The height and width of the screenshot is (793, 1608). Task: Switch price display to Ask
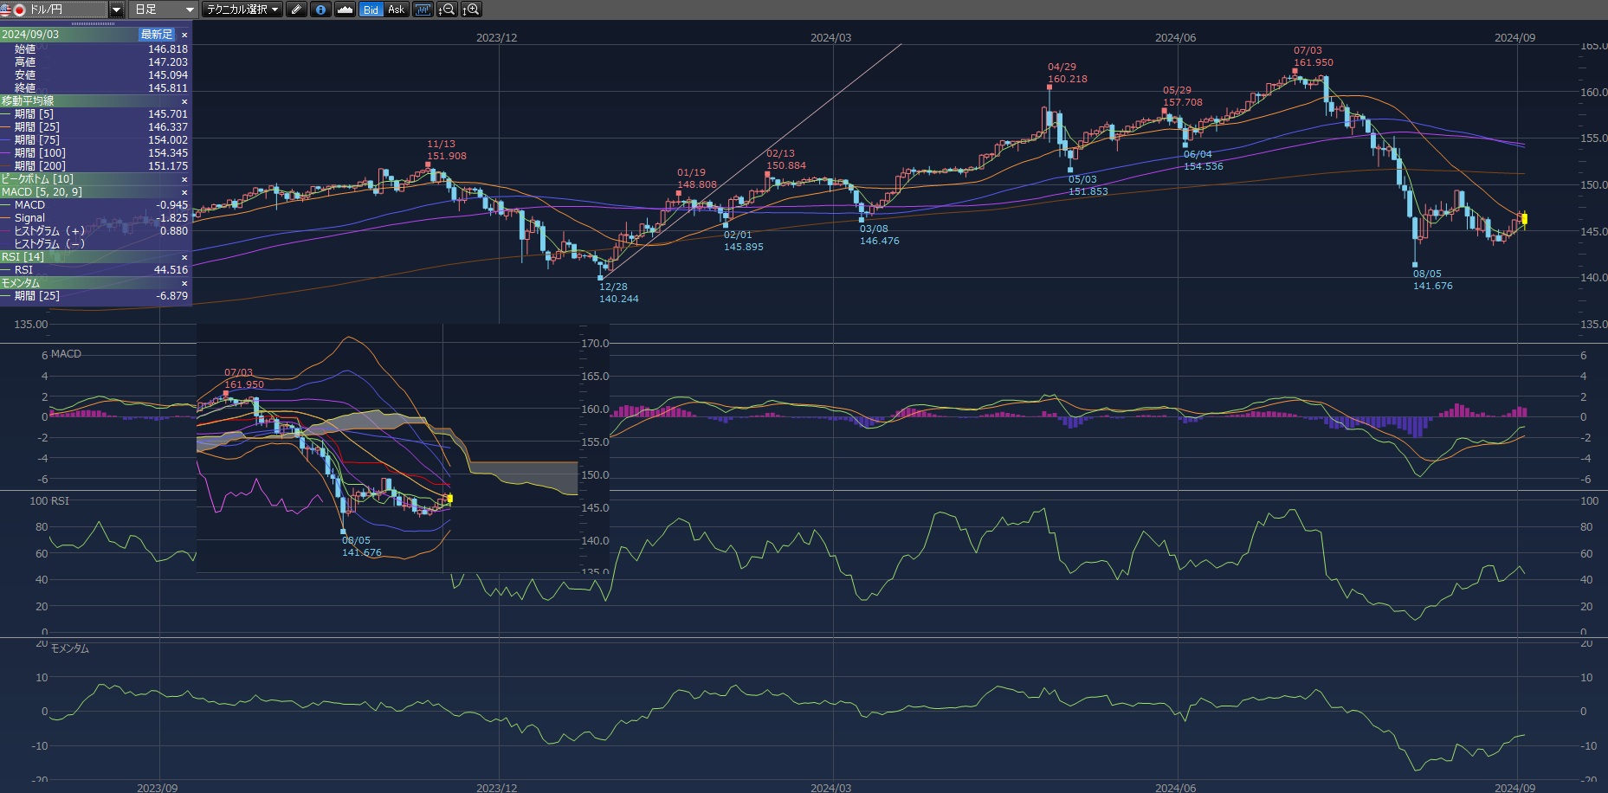tap(396, 10)
